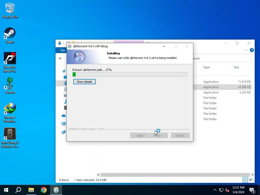Select Network in Explorer sidebar
Image resolution: width=260 pixels, height=195 pixels.
pyautogui.click(x=64, y=132)
